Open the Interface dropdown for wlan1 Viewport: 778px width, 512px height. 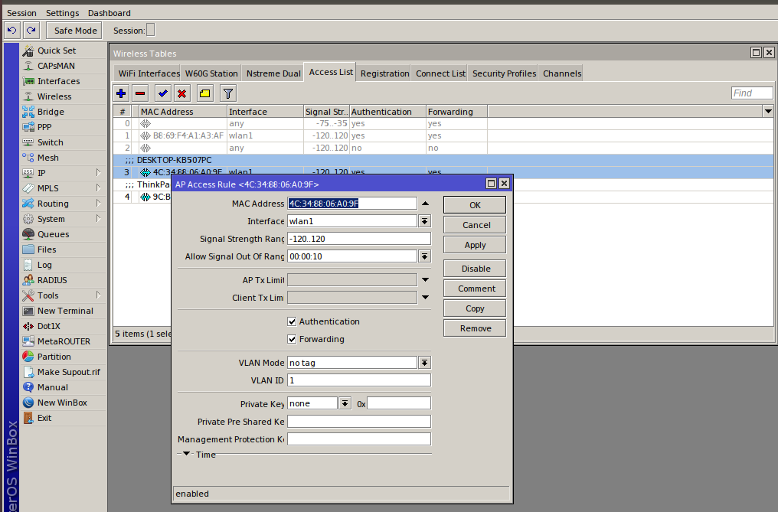(x=424, y=221)
